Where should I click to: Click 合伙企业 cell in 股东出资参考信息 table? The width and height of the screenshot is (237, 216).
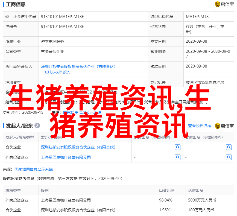point(21,210)
